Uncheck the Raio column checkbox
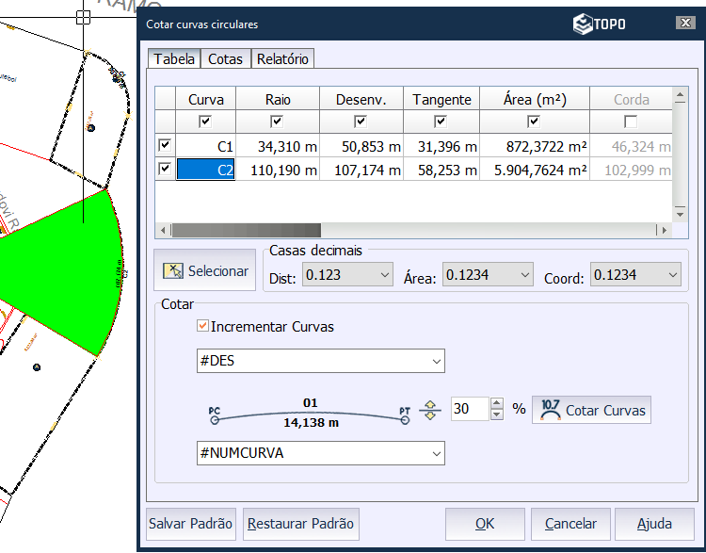The image size is (706, 553). pyautogui.click(x=277, y=122)
